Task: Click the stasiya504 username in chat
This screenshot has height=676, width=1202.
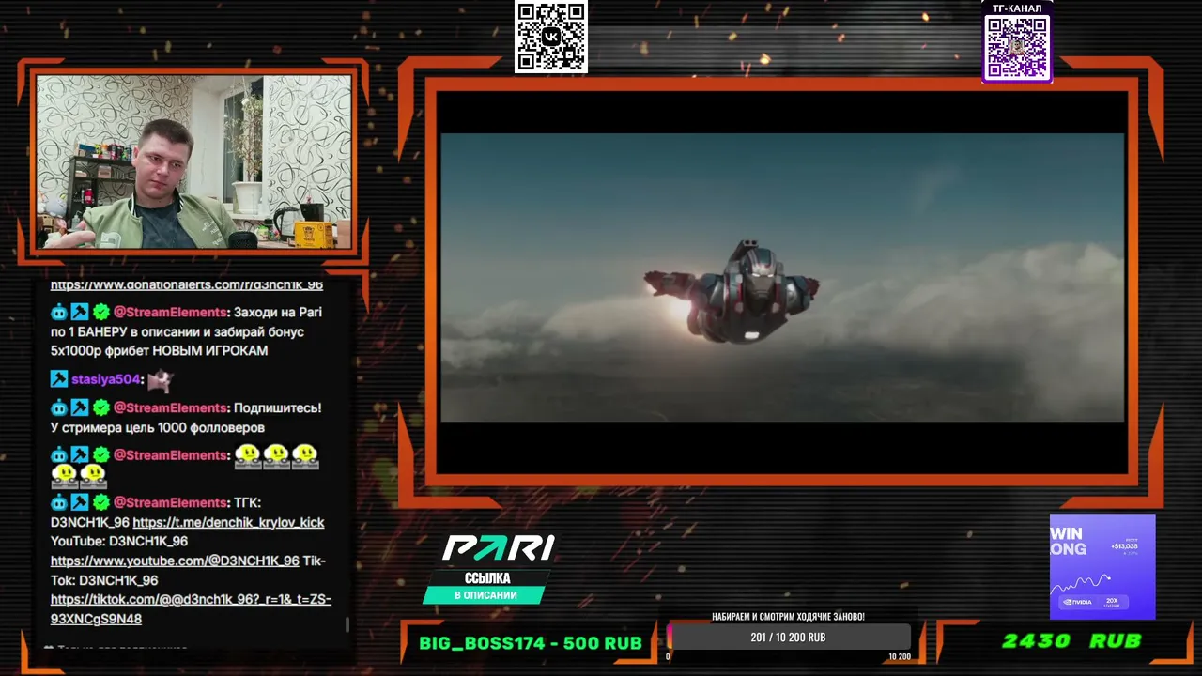Action: click(106, 379)
